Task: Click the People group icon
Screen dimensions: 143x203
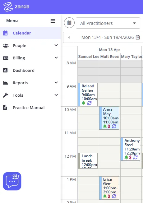Action: [x=6, y=46]
